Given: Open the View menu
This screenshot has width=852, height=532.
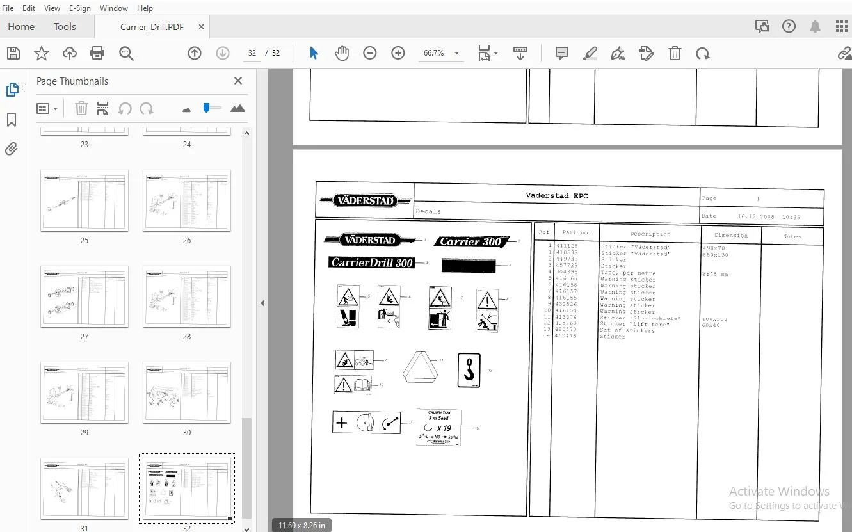Looking at the screenshot, I should tap(52, 8).
